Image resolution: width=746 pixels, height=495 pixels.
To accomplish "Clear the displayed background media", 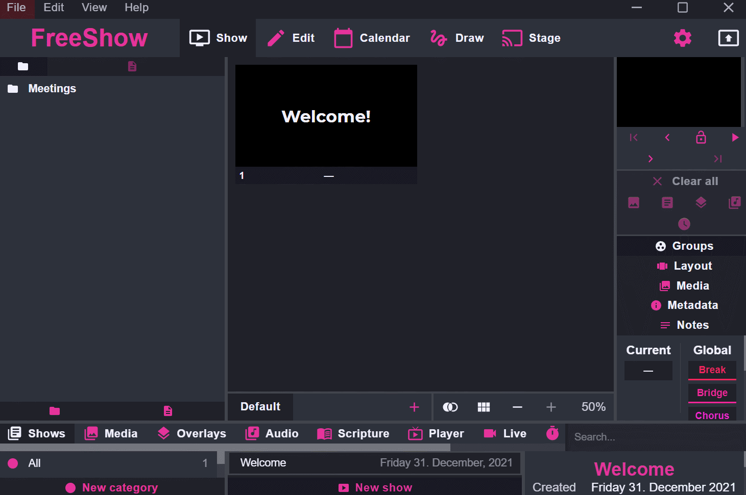I will 634,202.
